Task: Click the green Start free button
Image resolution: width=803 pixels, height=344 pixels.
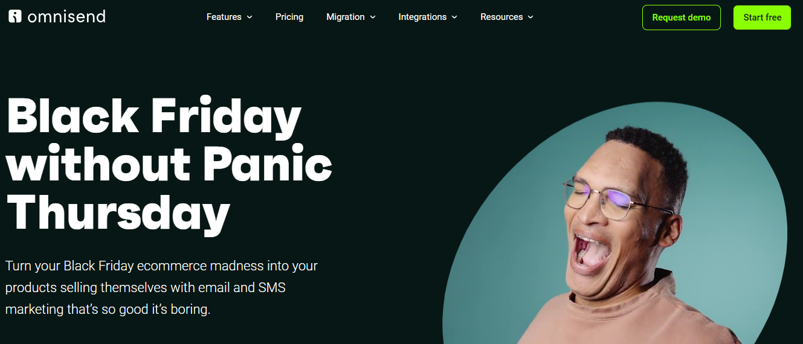Action: pyautogui.click(x=762, y=18)
